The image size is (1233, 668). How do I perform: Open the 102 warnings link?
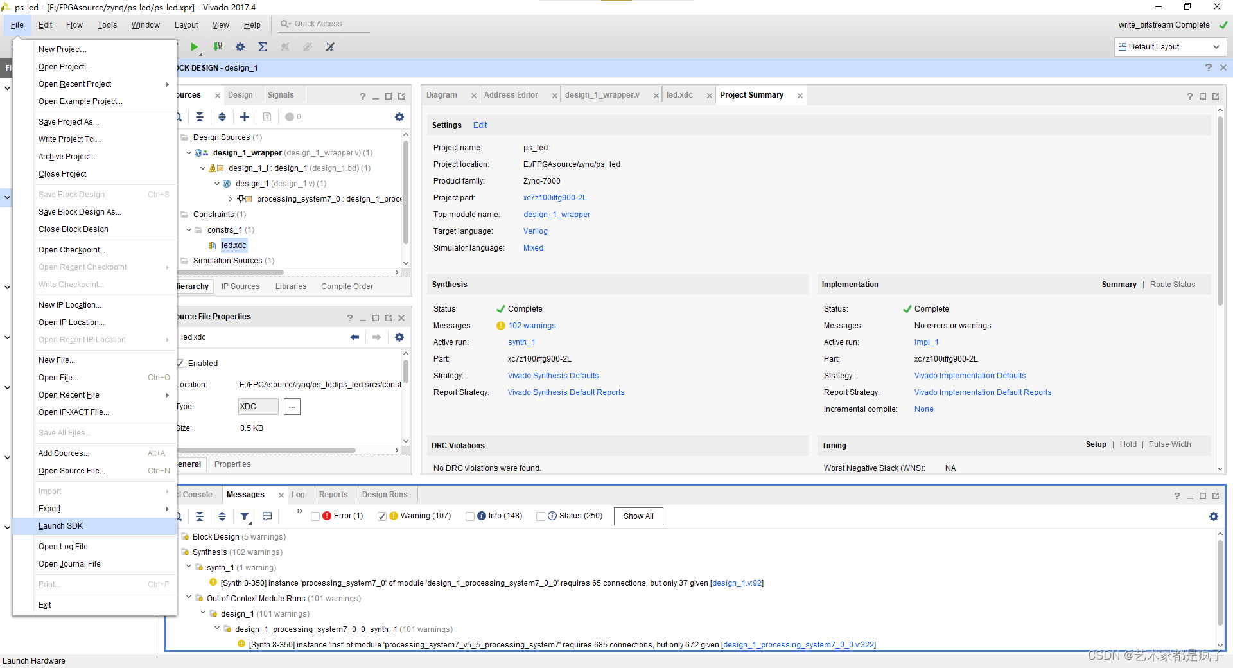pyautogui.click(x=532, y=326)
